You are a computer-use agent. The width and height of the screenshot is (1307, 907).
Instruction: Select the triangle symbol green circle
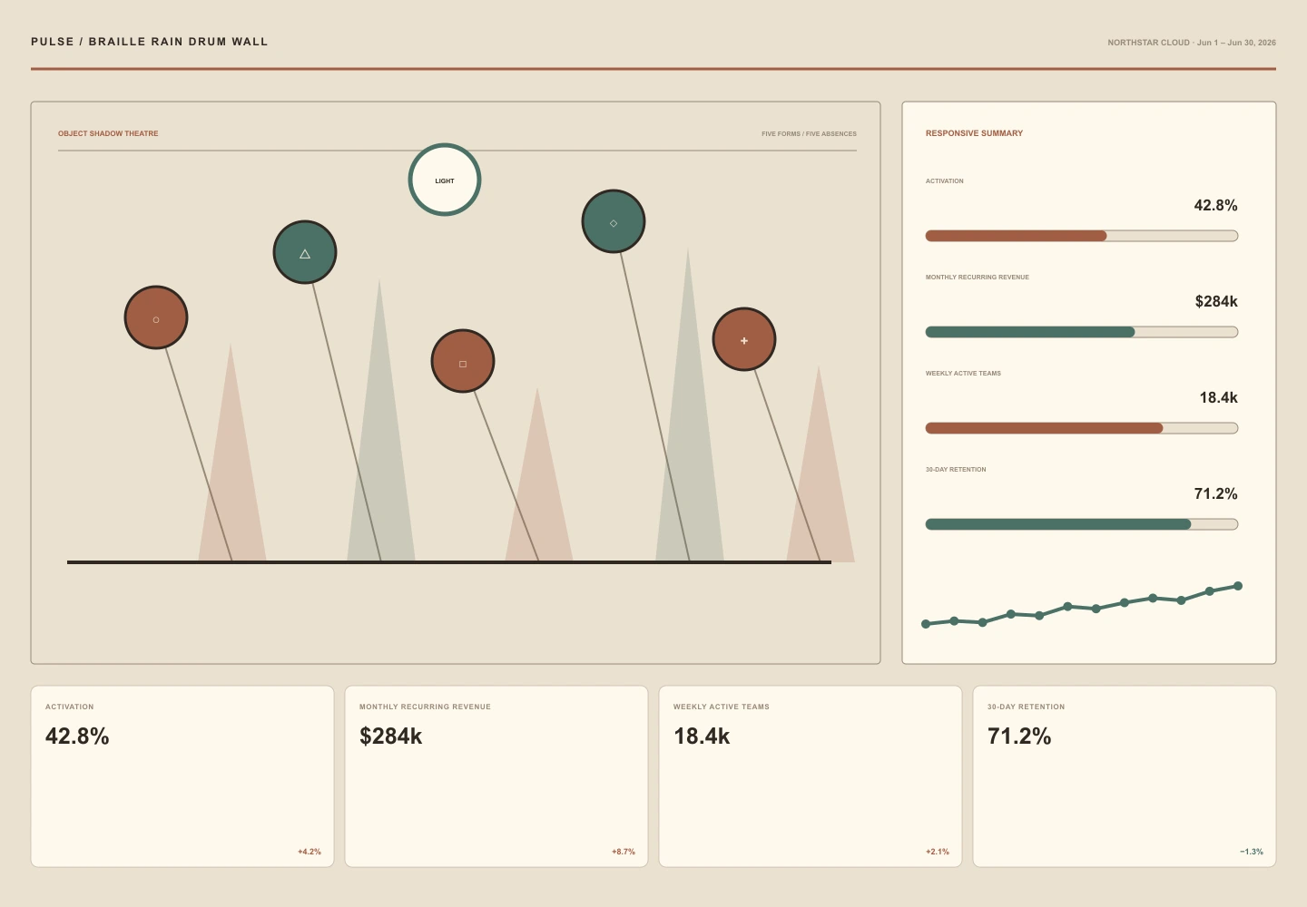(x=305, y=252)
